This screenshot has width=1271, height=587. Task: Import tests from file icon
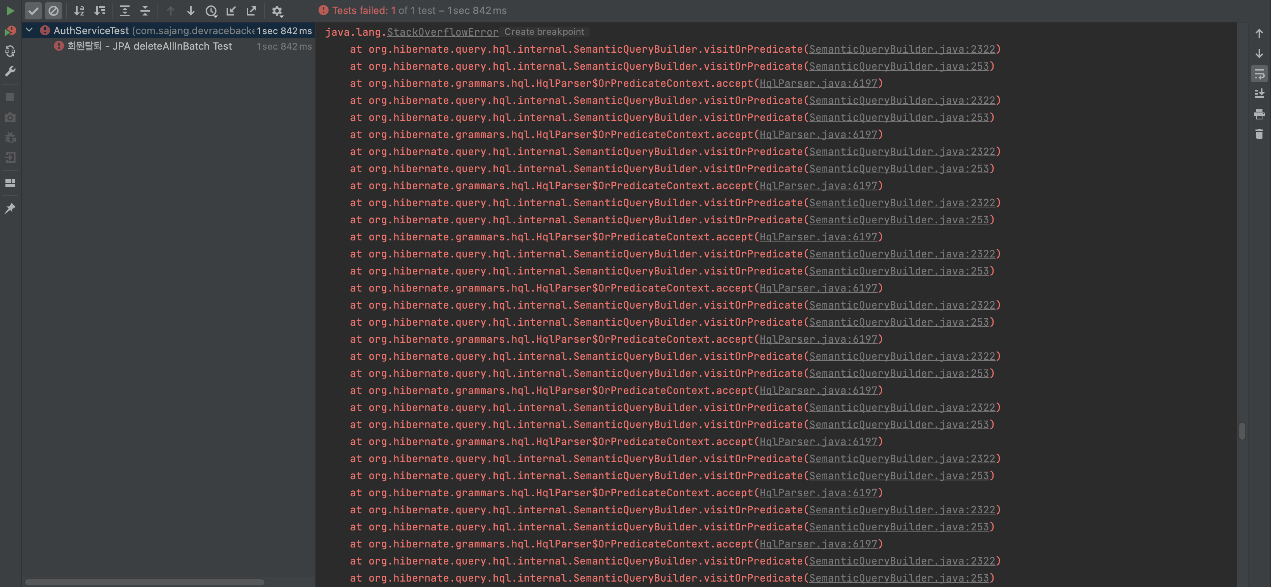click(x=231, y=10)
